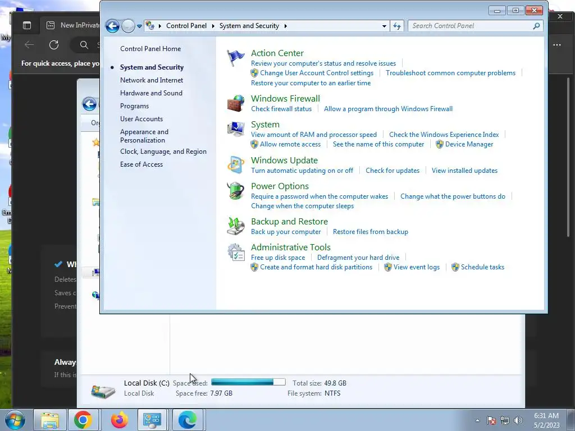Click the Local Disk (C:) drive icon
The image size is (575, 431).
coord(103,391)
